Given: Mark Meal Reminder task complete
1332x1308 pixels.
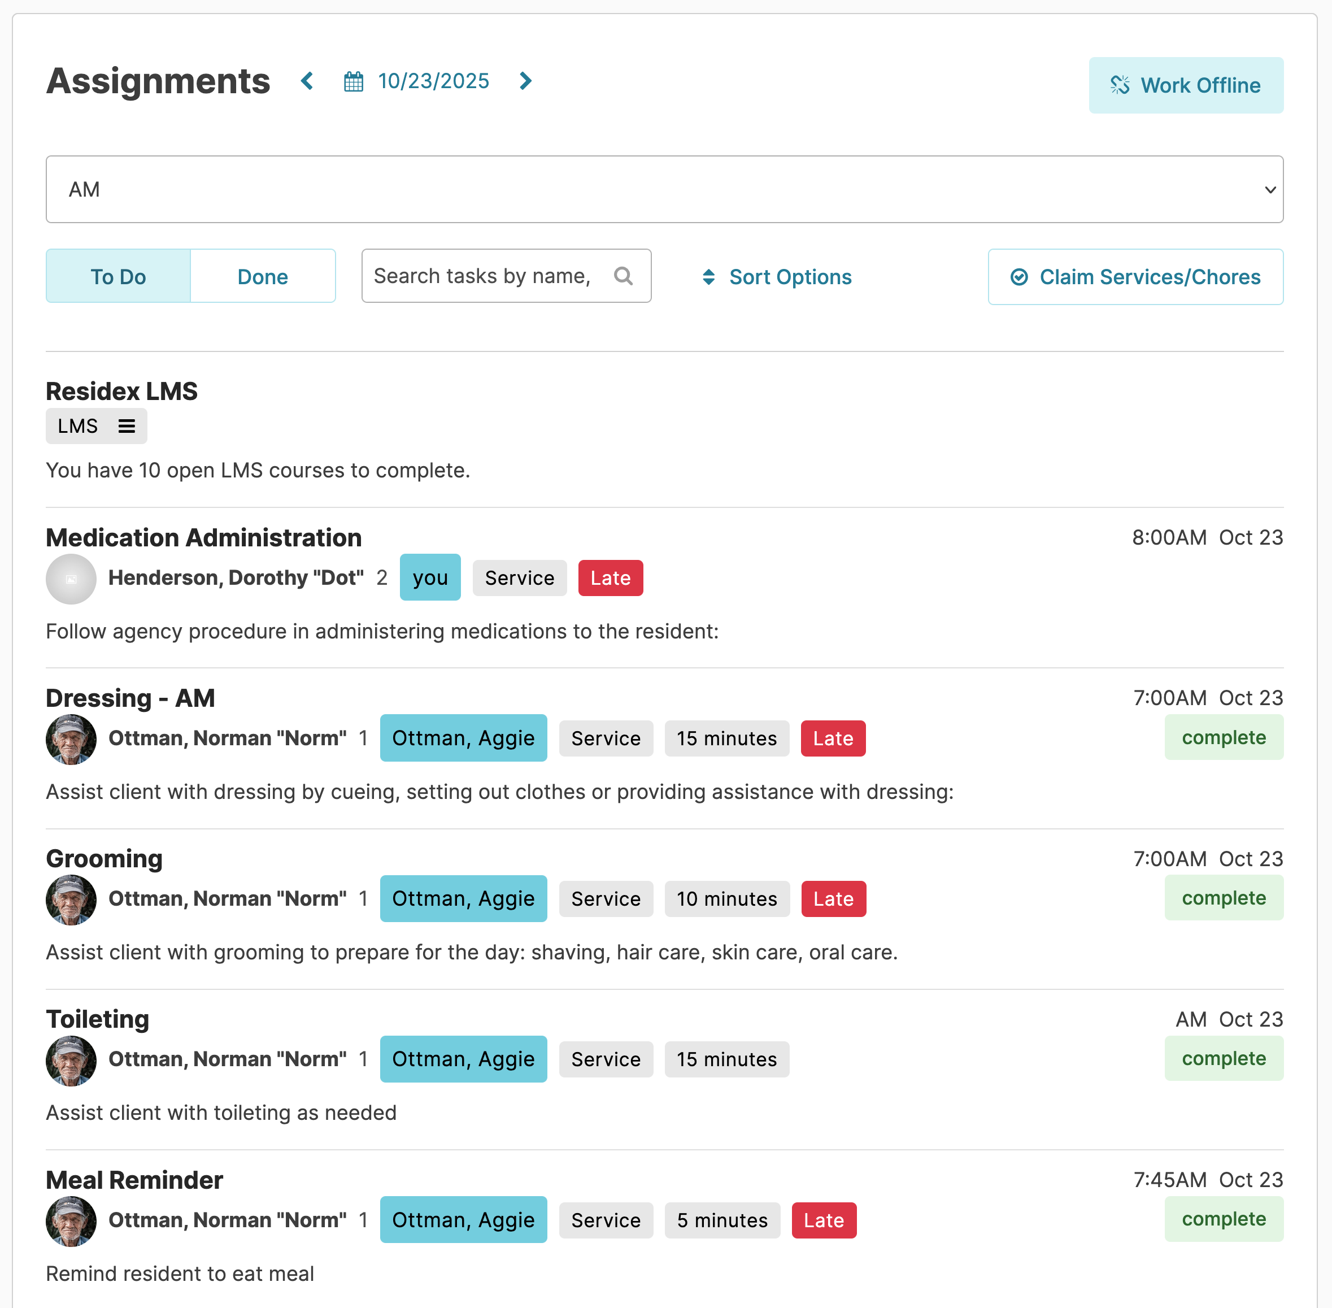Looking at the screenshot, I should pos(1223,1219).
